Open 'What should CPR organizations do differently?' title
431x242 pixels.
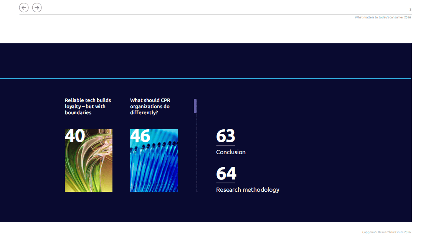click(150, 107)
